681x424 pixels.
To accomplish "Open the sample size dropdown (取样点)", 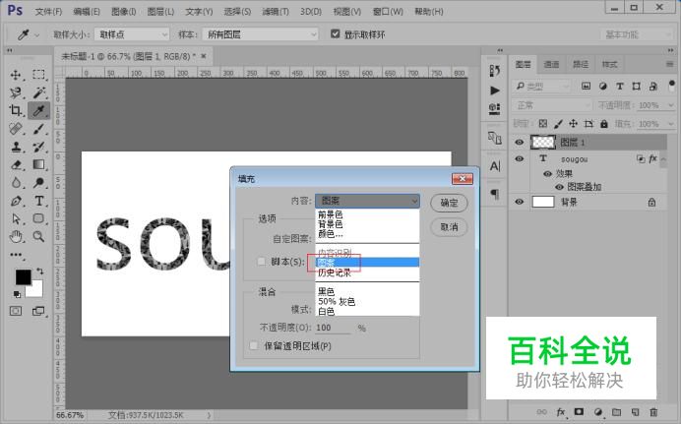I will coord(132,34).
